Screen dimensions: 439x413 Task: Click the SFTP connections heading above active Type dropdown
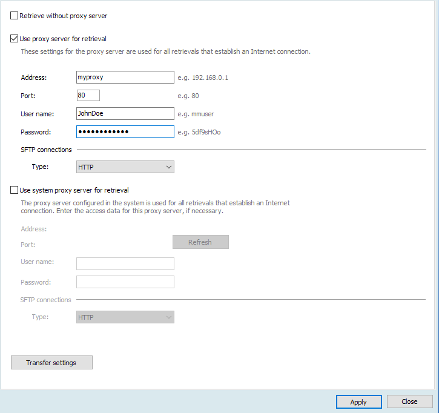(x=46, y=150)
